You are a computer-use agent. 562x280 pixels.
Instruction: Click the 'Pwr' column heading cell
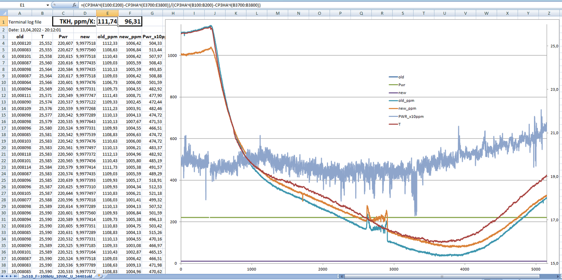tap(64, 36)
